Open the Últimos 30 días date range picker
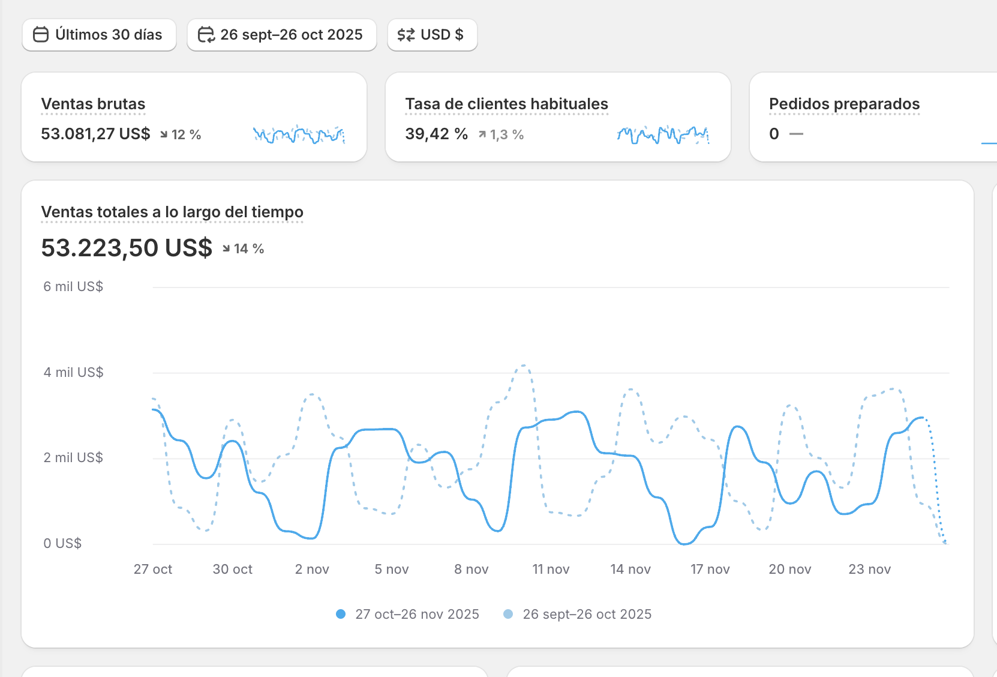The height and width of the screenshot is (677, 997). 100,35
